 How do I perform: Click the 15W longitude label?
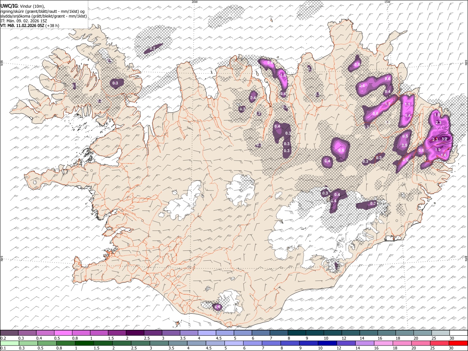(387, 2)
